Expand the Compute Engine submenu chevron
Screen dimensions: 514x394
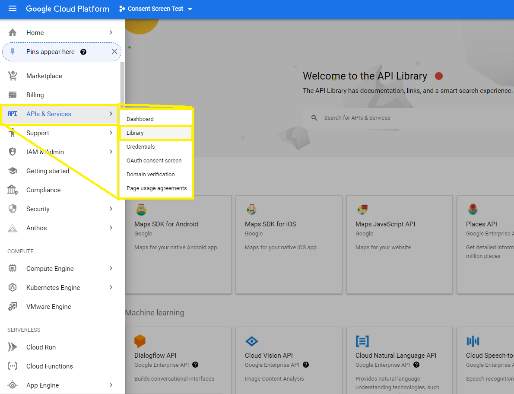(x=111, y=268)
